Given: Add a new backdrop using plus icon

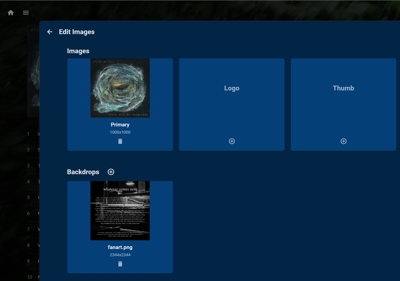Looking at the screenshot, I should click(x=111, y=172).
